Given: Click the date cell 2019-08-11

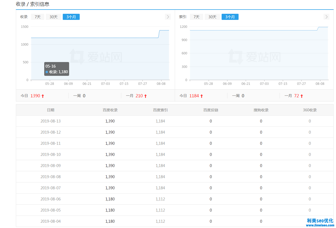Looking at the screenshot, I should coord(51,143).
